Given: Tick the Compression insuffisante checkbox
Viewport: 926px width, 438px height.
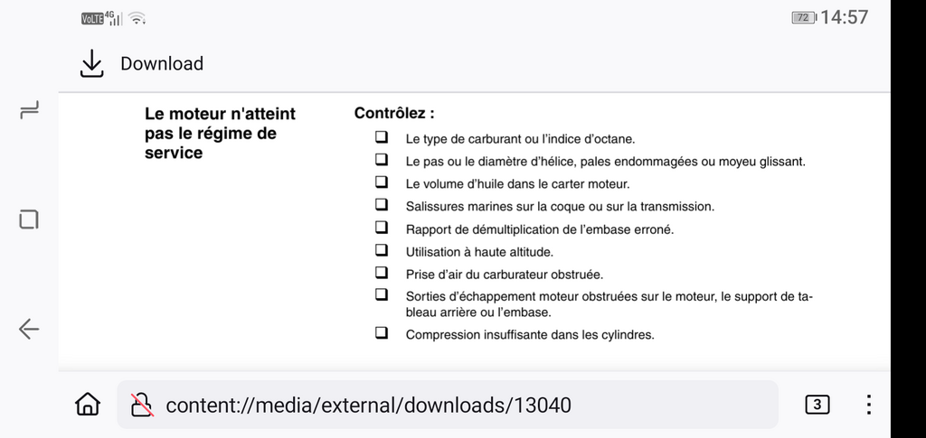Looking at the screenshot, I should pyautogui.click(x=383, y=332).
